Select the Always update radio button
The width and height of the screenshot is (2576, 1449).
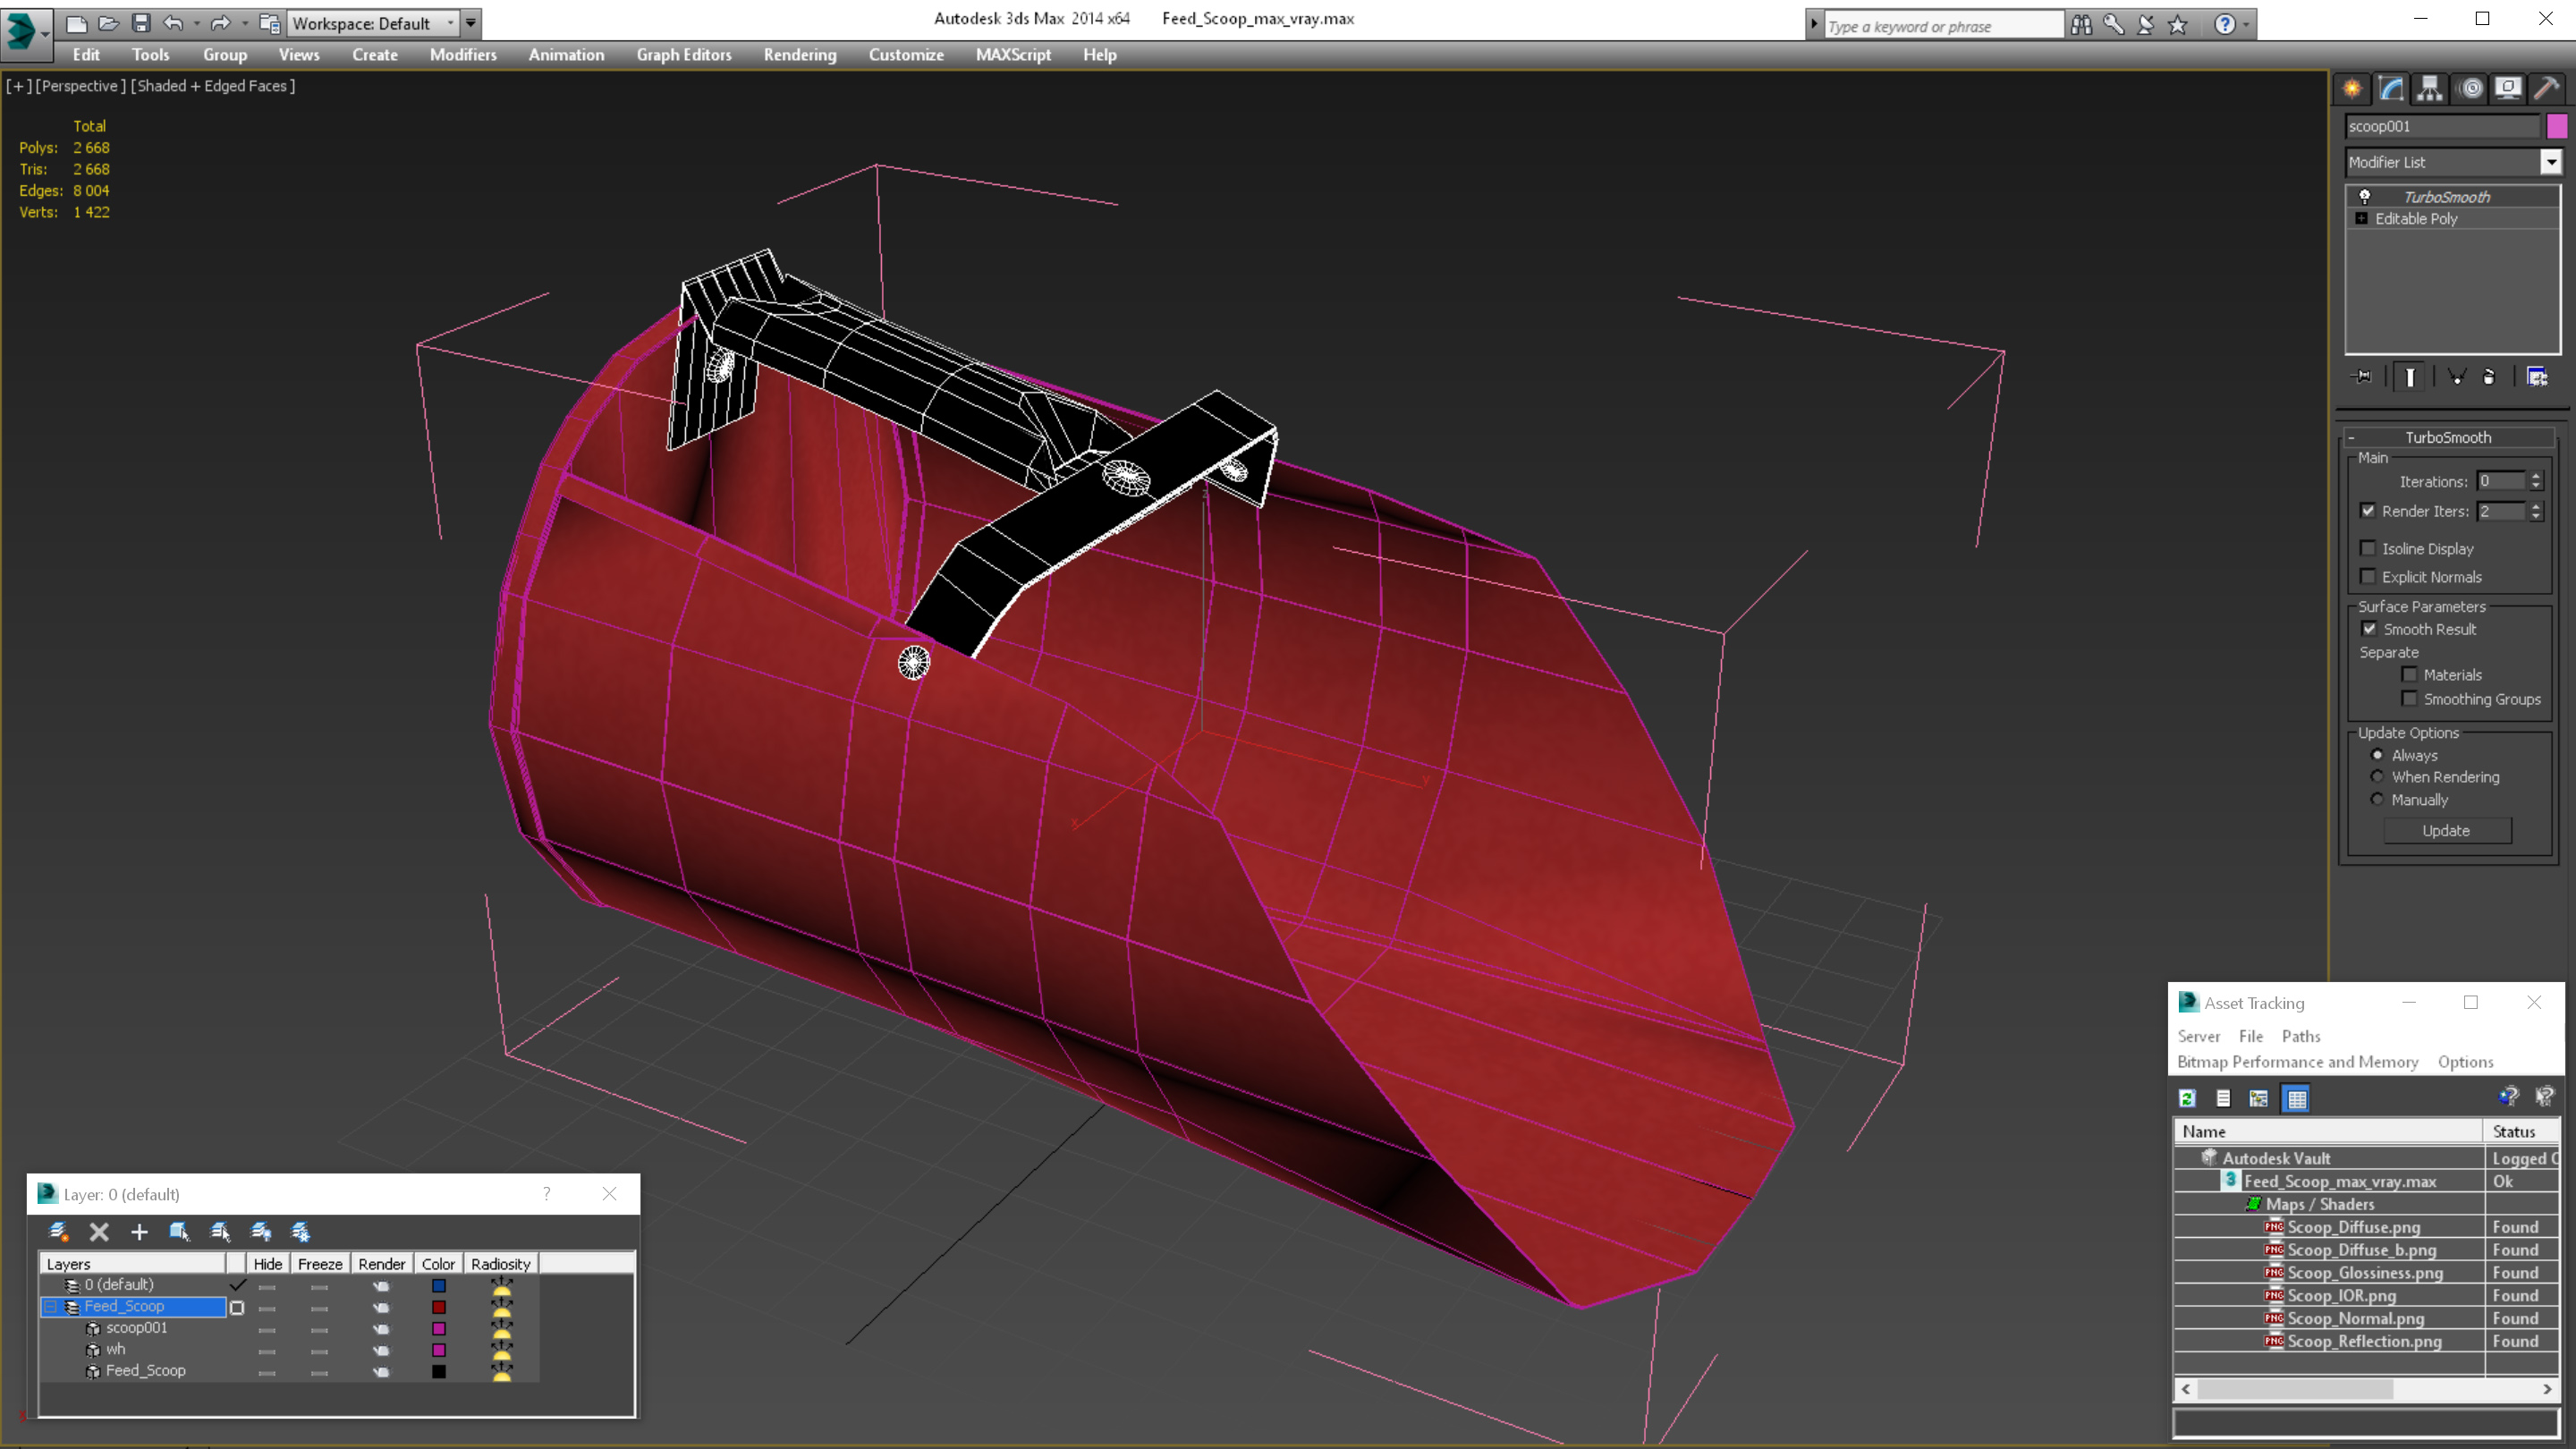click(x=2377, y=755)
